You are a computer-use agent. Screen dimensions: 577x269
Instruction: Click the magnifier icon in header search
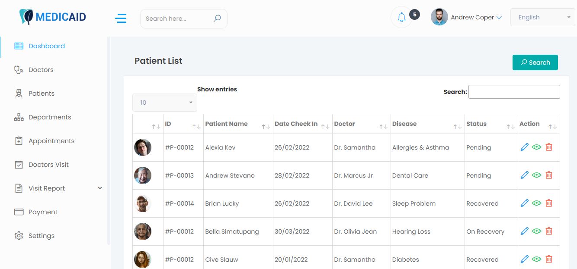click(217, 18)
